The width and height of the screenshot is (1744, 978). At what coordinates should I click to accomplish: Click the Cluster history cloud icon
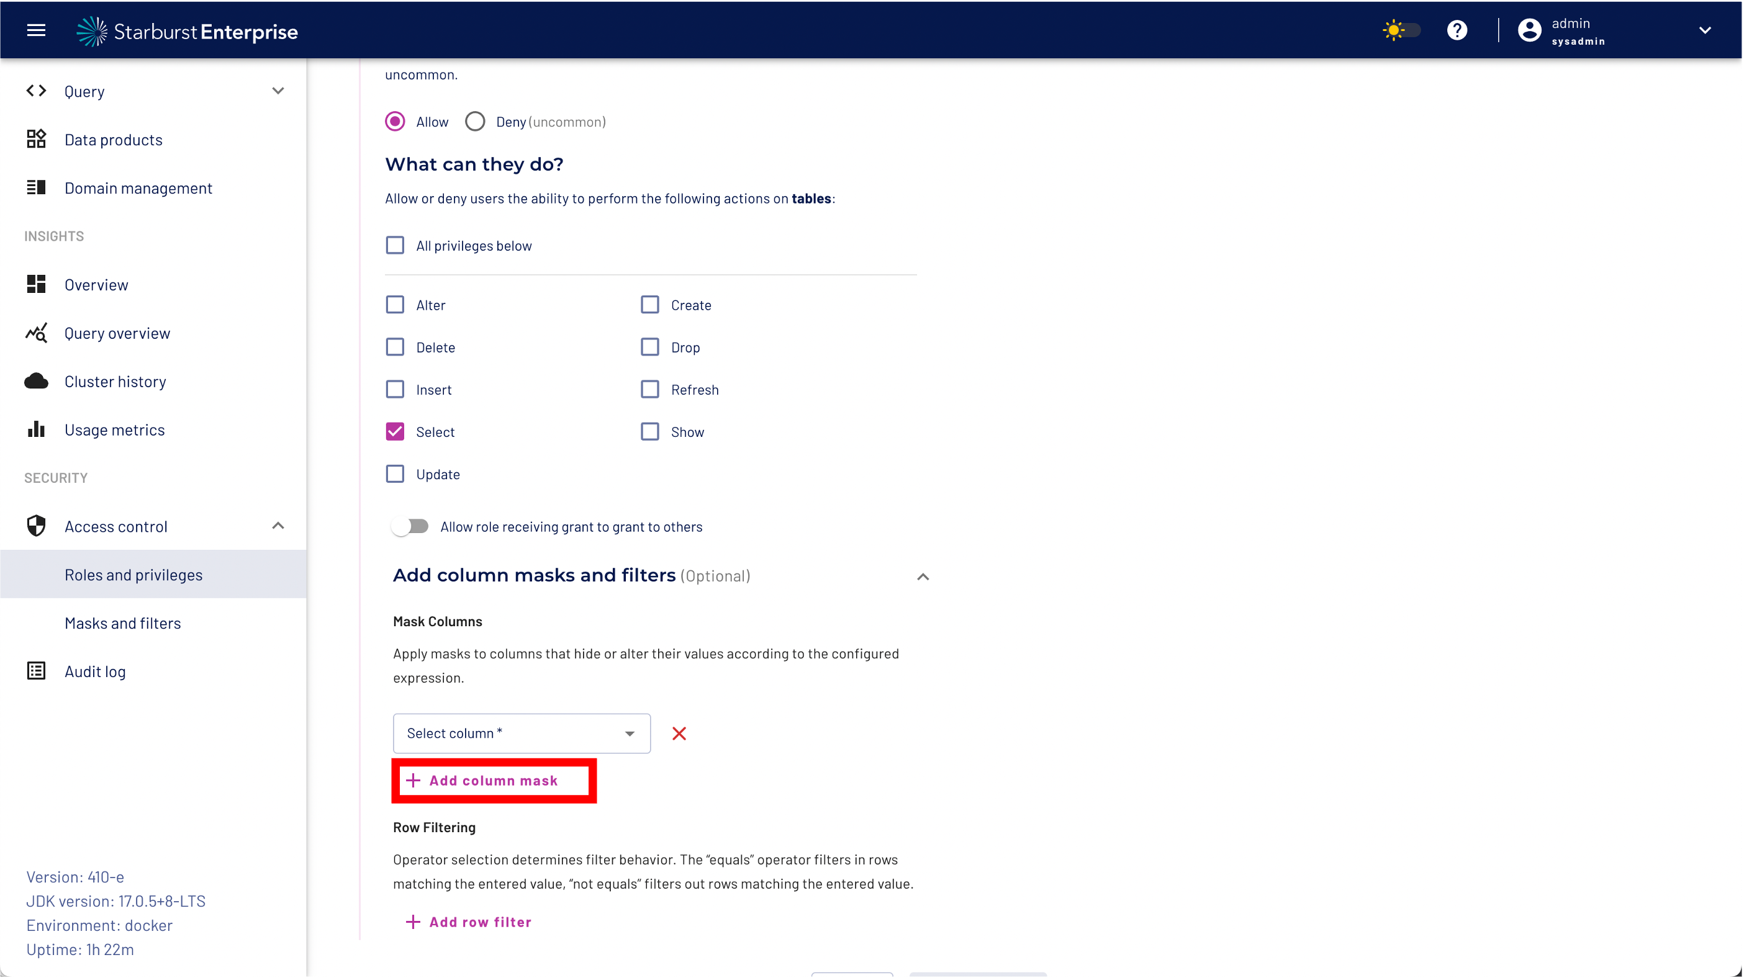click(36, 381)
